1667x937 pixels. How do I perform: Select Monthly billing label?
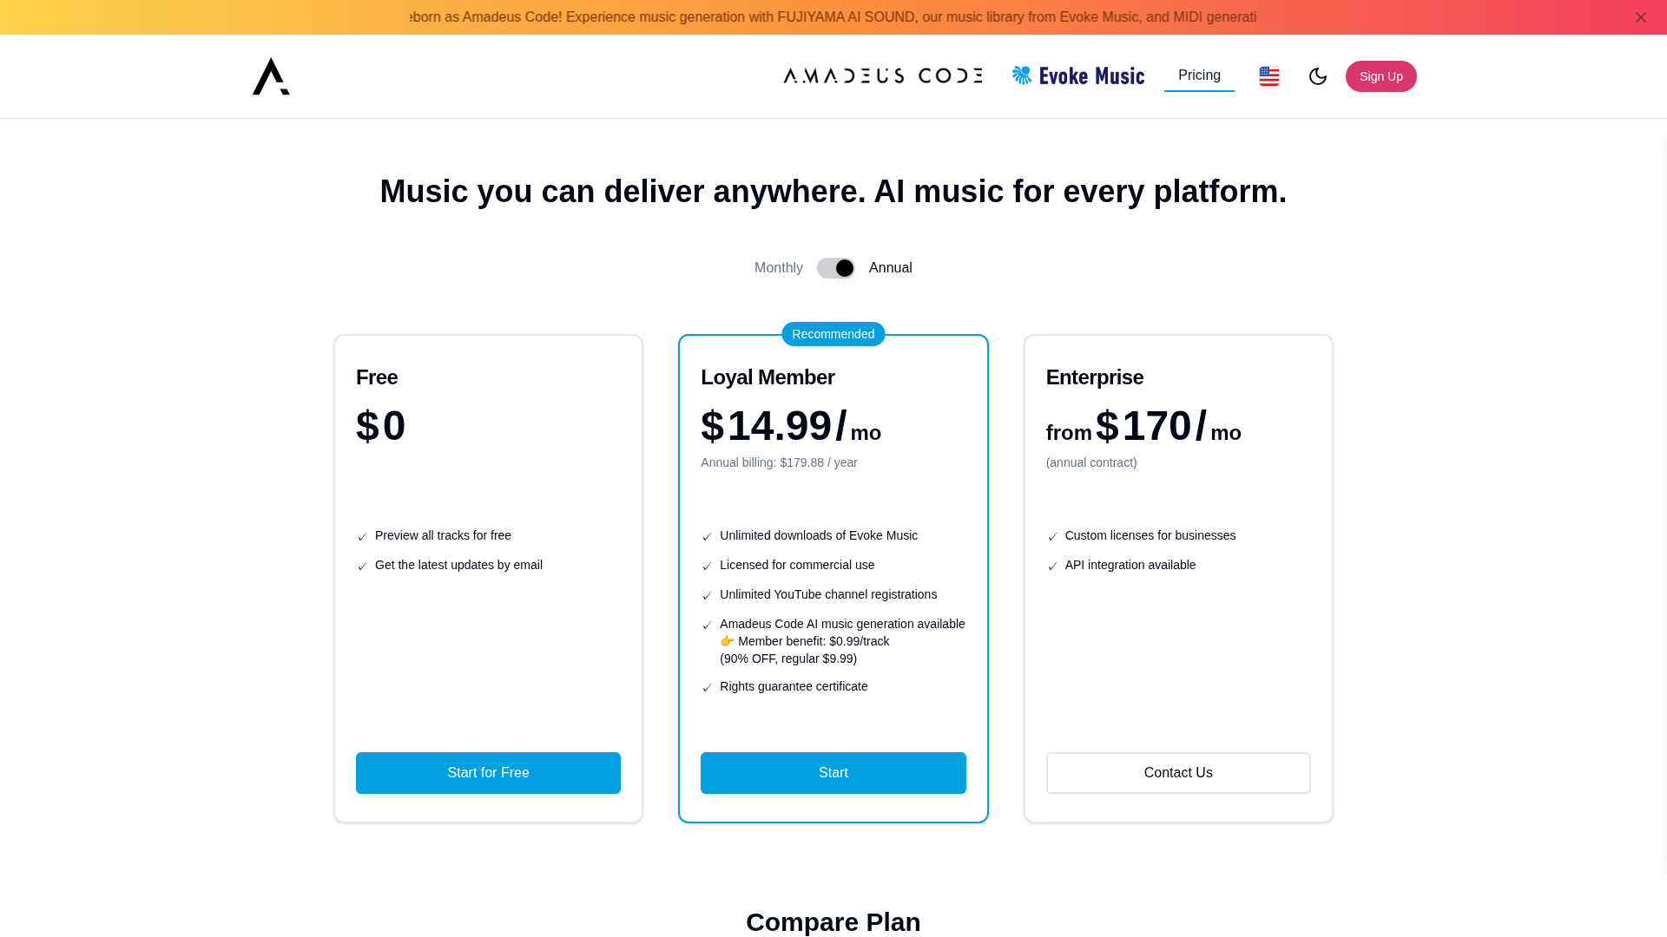click(x=778, y=268)
